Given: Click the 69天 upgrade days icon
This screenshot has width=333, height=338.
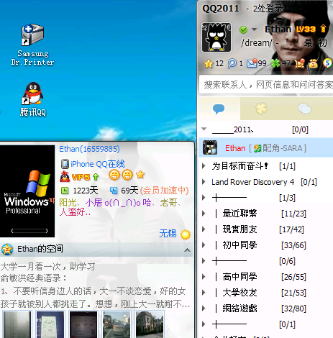Looking at the screenshot, I should 114,191.
